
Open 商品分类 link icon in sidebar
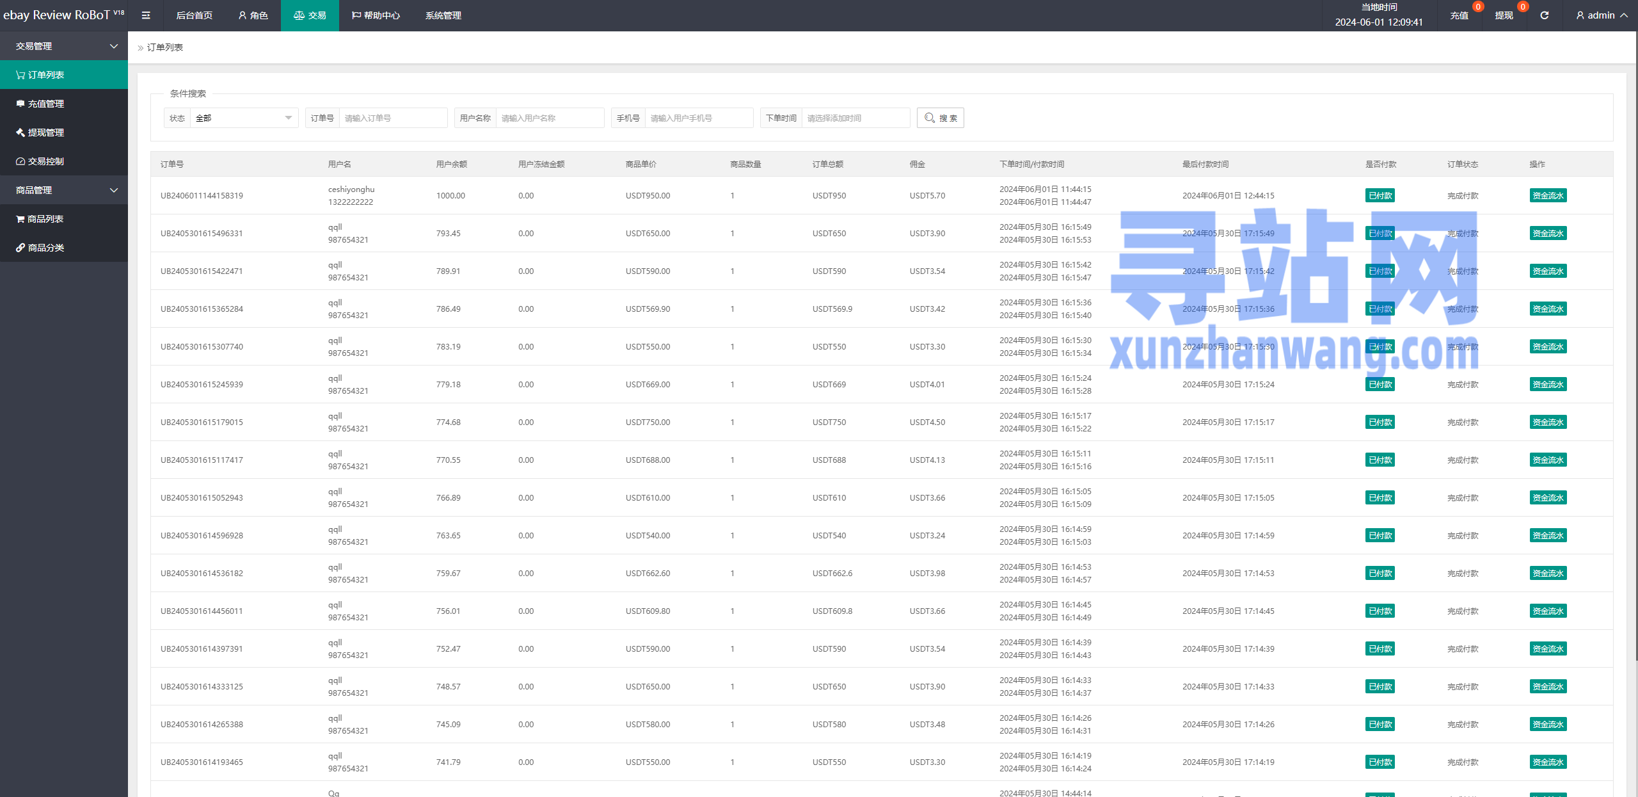(x=20, y=248)
